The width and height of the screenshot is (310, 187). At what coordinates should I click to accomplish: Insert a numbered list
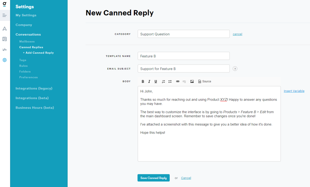(163, 82)
